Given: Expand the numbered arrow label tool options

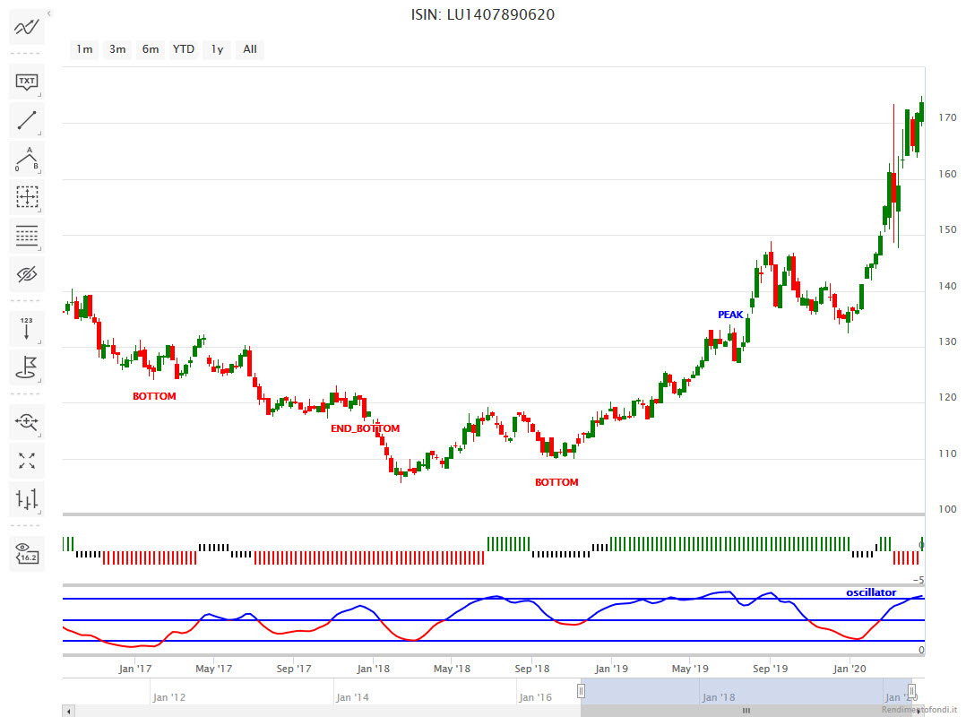Looking at the screenshot, I should [x=27, y=328].
